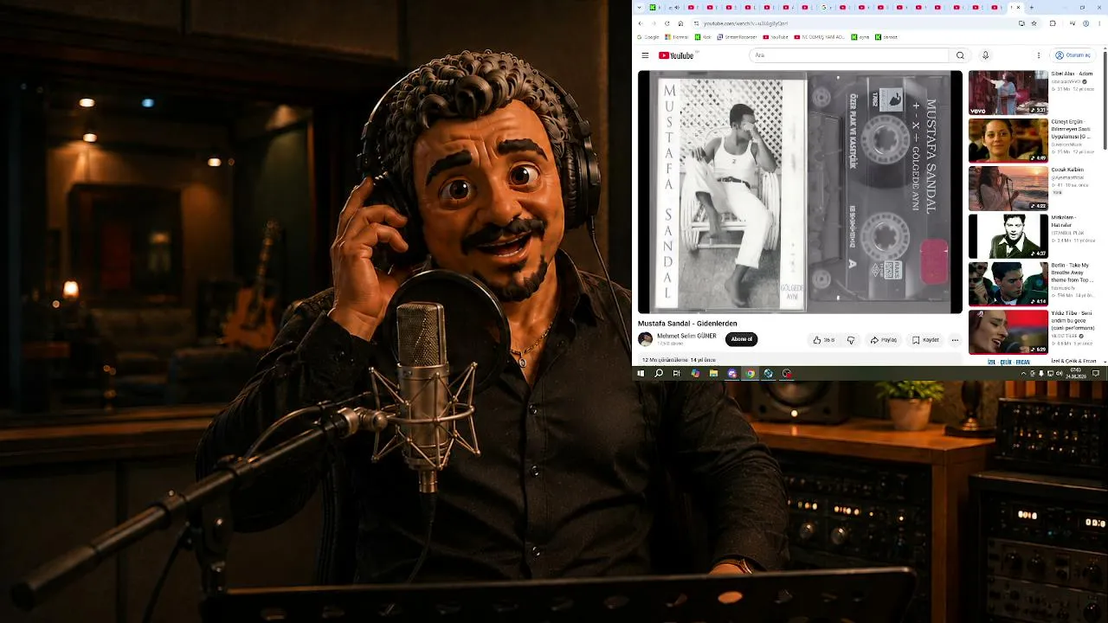This screenshot has height=623, width=1108.
Task: Open Berlin - Take My Breath Away thumbnail
Action: (1008, 284)
